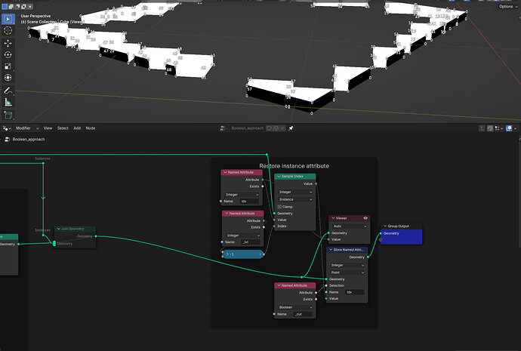
Task: Click the Boolean_approach breadcrumb label
Action: point(29,140)
